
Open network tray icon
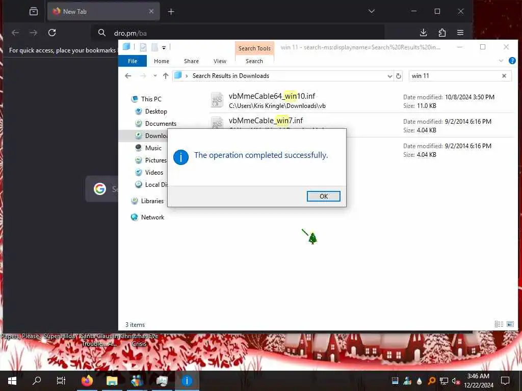444,381
